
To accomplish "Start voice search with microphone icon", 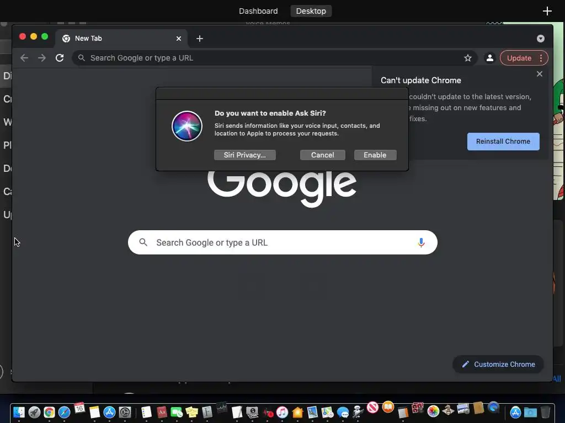I will tap(421, 242).
